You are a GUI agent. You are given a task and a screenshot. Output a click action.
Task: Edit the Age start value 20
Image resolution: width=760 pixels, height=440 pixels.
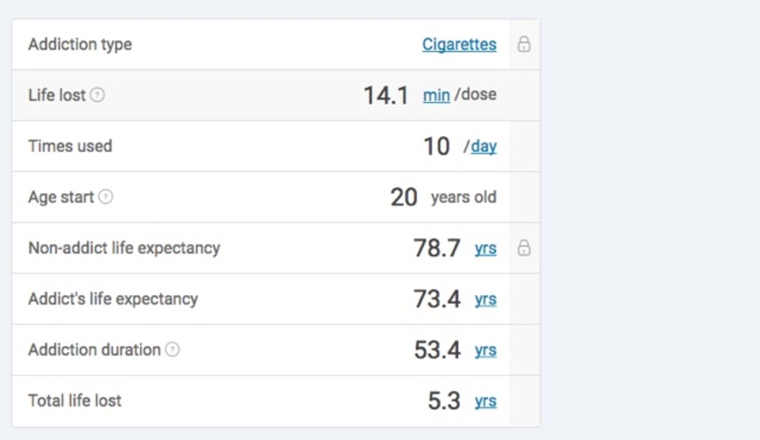click(x=404, y=197)
